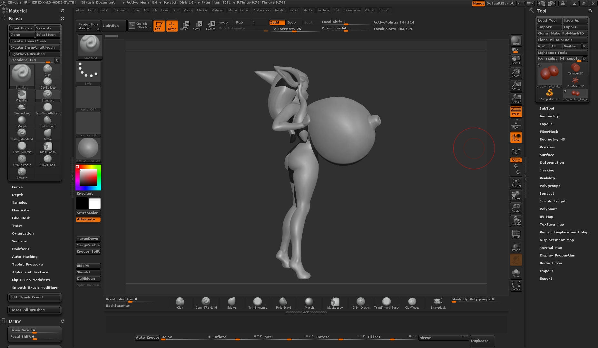The width and height of the screenshot is (598, 348).
Task: Pick the SnakeHook brush in Brush palette
Action: (22, 109)
